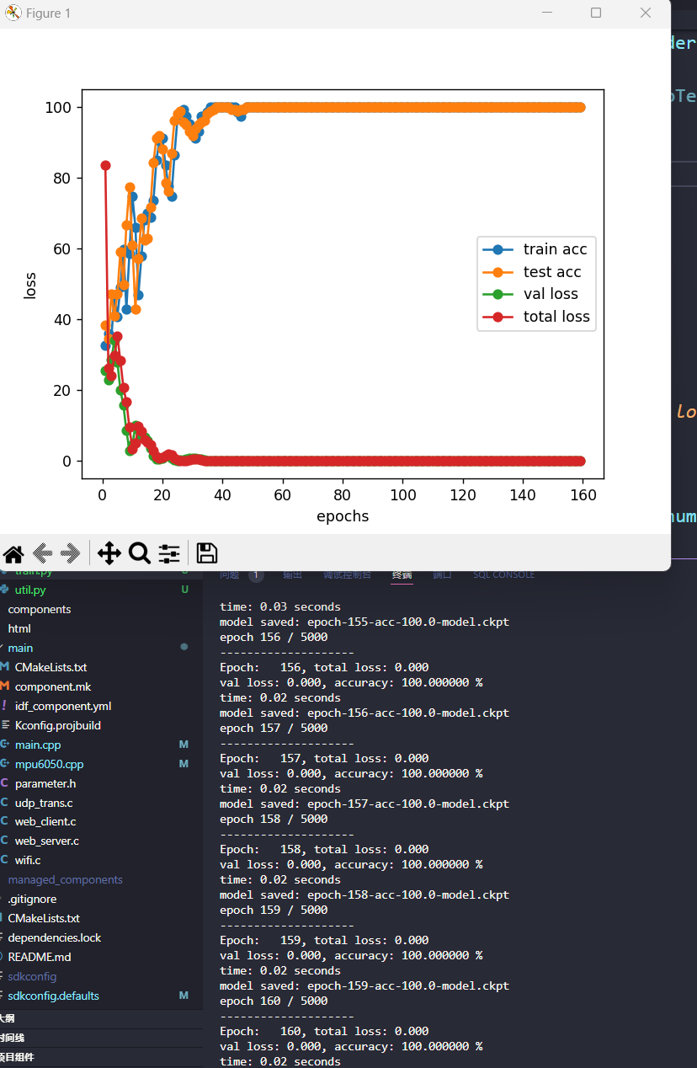Open the SQL CONSOLE panel tab
This screenshot has width=697, height=1068.
503,575
